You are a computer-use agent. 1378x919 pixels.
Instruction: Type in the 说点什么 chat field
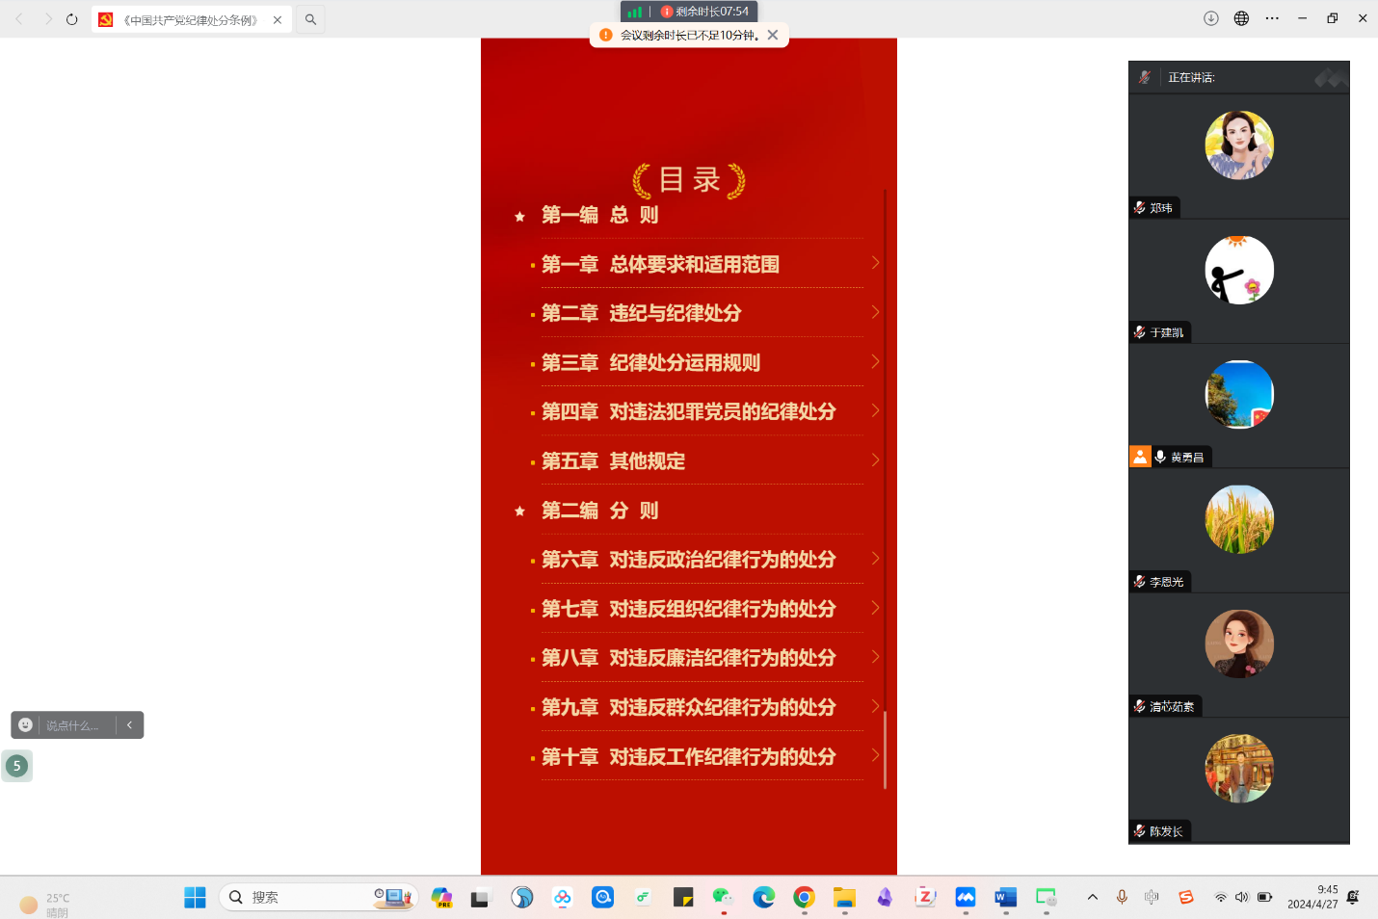(x=73, y=725)
